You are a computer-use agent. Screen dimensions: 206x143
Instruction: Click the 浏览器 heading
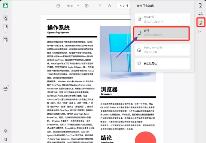pos(109,89)
